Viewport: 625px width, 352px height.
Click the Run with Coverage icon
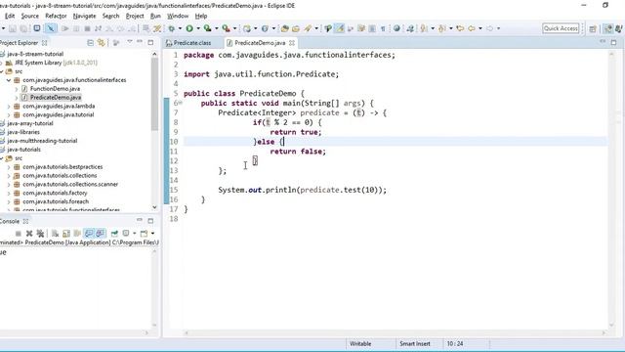click(208, 28)
